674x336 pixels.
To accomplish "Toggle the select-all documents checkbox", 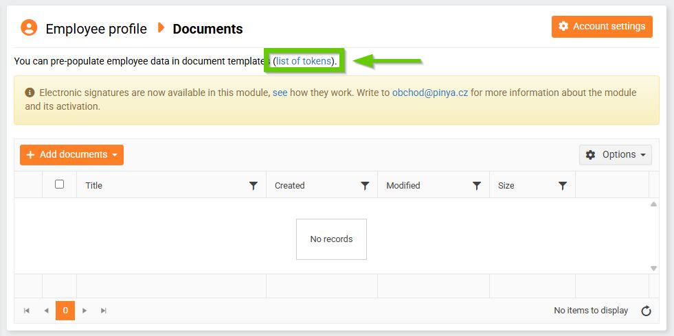I will 60,184.
